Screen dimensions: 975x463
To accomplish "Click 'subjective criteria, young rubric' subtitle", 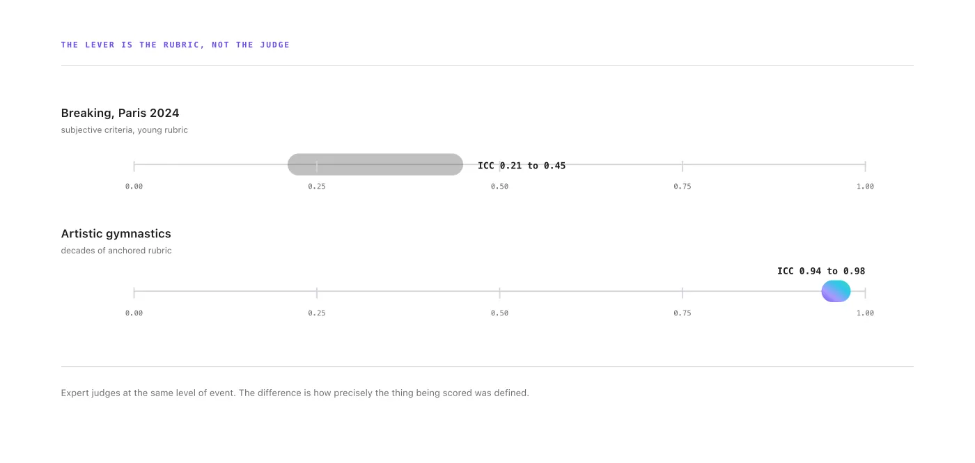I will [x=125, y=130].
